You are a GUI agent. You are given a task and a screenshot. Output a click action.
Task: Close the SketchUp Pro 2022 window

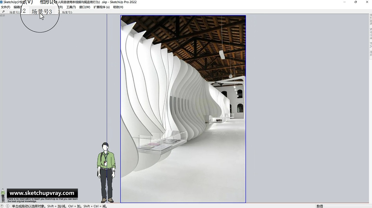pos(366,2)
